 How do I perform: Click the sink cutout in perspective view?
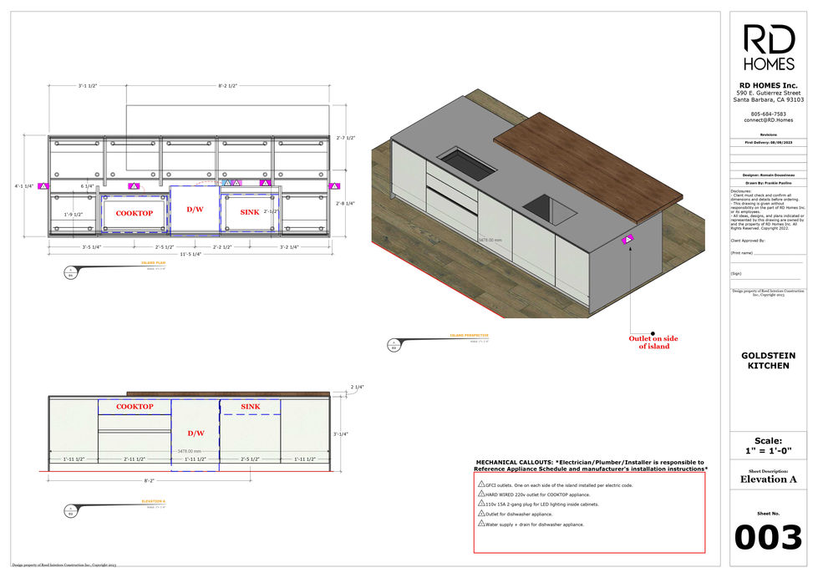click(550, 210)
